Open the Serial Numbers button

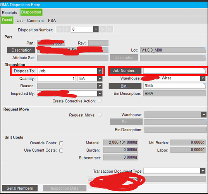tap(20, 188)
